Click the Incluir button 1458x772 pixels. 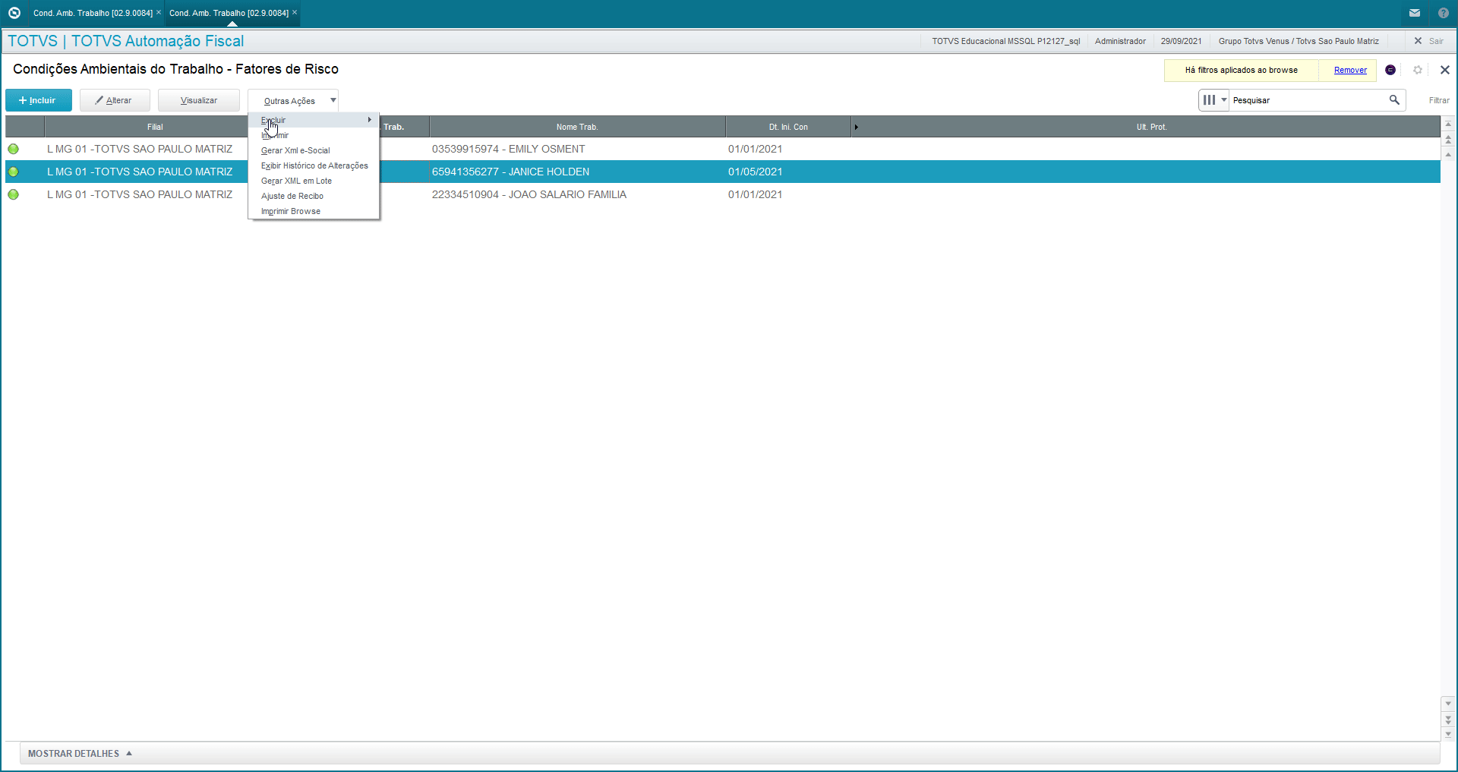click(39, 100)
